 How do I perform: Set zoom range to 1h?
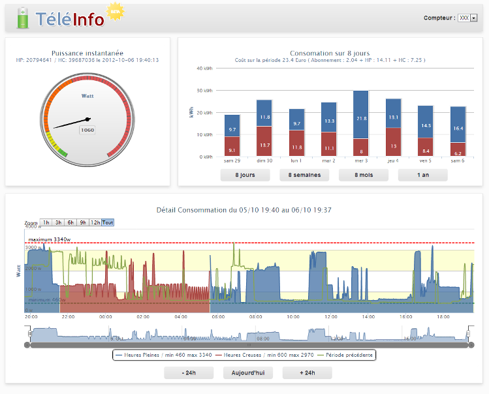tap(46, 222)
